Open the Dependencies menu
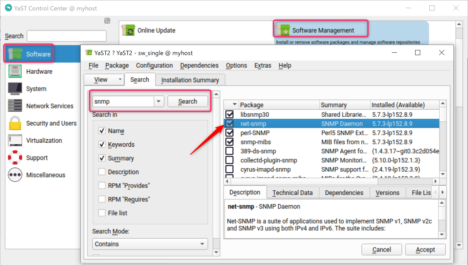This screenshot has height=265, width=468. [x=199, y=66]
